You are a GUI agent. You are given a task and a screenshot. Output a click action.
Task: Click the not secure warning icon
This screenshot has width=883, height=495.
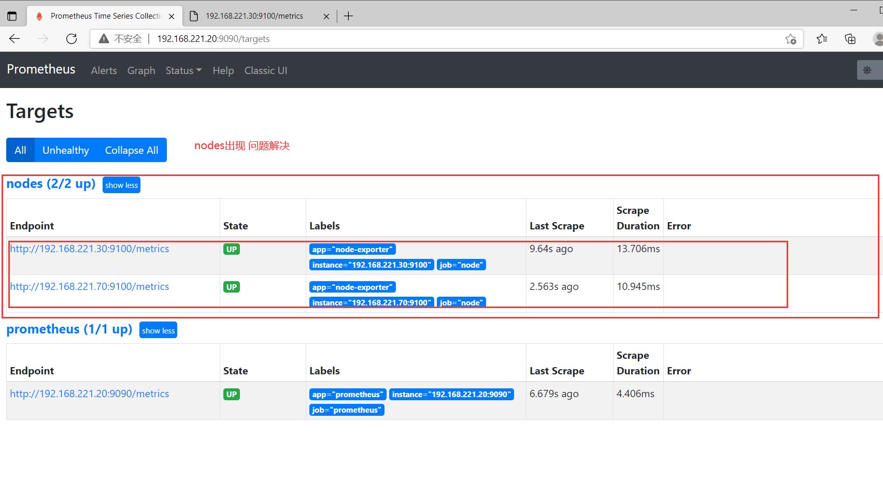click(x=104, y=39)
